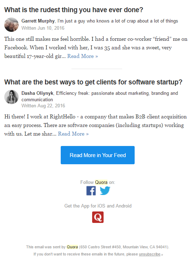The image size is (190, 268).
Task: Click the Get the App for iOS and Android text
Action: (x=98, y=206)
